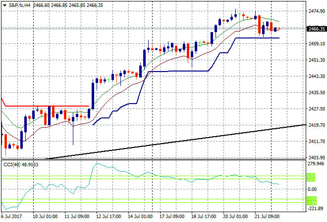Click the 2427.50 price axis label
Viewport: 327px width, 222px height.
pos(317,109)
